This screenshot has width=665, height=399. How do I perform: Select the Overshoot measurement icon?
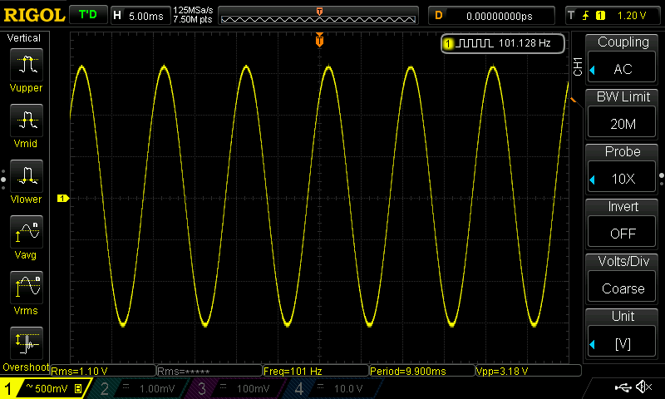27,343
